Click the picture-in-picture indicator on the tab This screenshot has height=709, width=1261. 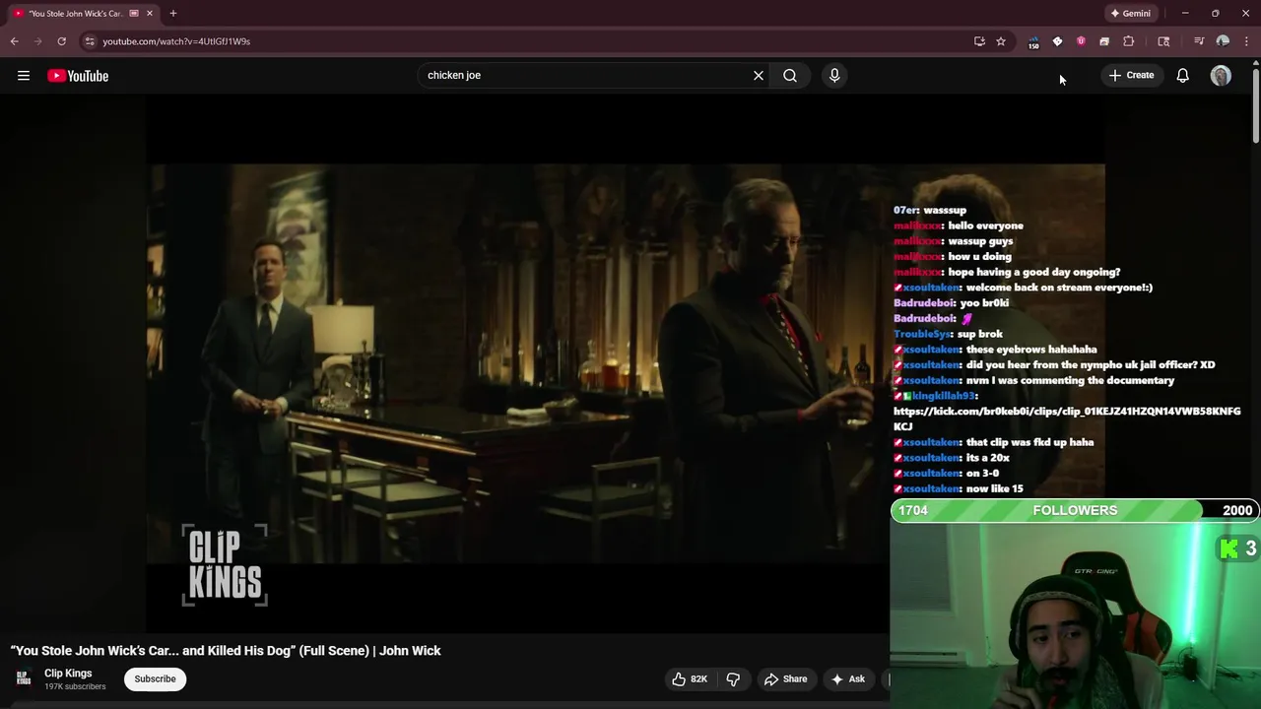[134, 14]
